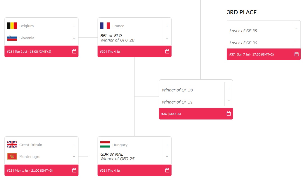Viewport: 303px width, 184px height.
Task: Click calendar icon for match #37
Action: 297,54
